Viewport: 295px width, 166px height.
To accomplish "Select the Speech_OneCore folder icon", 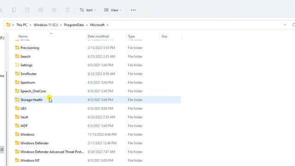I will pos(17,91).
